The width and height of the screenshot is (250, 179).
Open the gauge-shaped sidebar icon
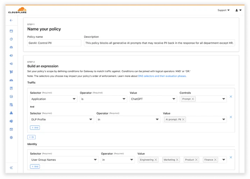click(11, 47)
